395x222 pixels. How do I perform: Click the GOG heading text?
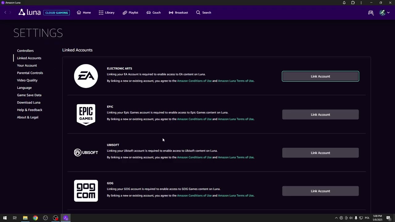(110, 183)
